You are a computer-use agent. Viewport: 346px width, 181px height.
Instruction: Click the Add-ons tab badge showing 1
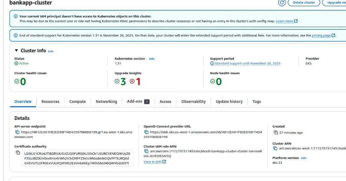147,102
